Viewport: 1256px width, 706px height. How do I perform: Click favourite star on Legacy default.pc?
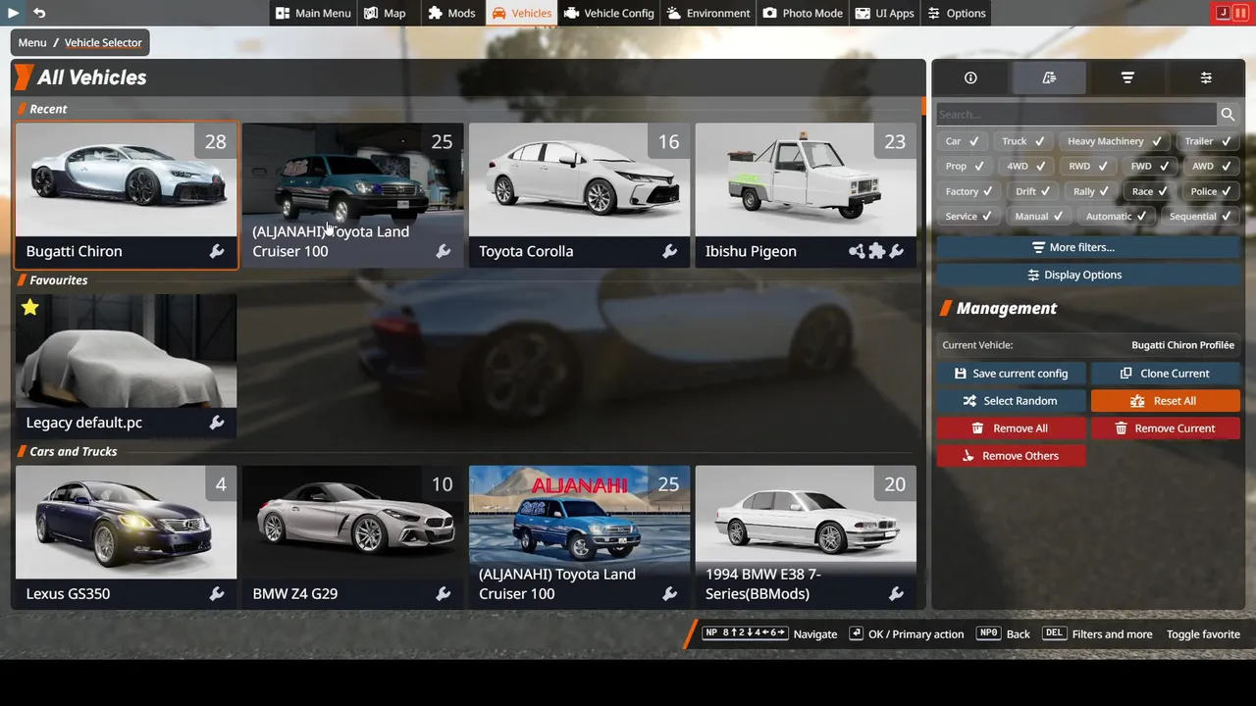30,308
